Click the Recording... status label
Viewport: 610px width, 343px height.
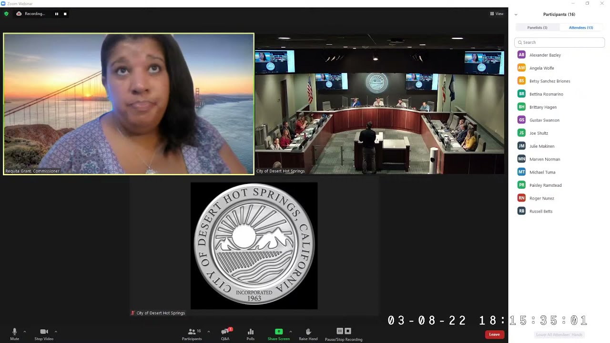coord(35,14)
